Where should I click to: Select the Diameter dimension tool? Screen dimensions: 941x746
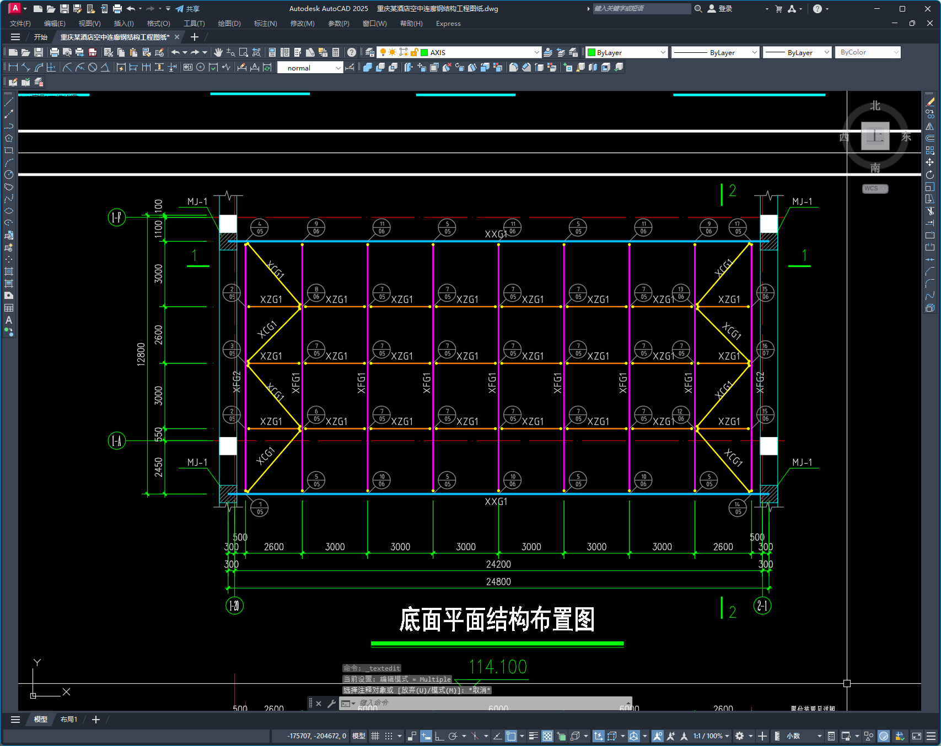[93, 67]
